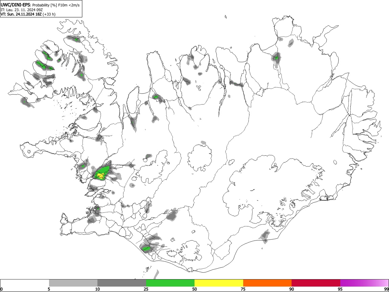Click the legend value 50

click(x=194, y=289)
